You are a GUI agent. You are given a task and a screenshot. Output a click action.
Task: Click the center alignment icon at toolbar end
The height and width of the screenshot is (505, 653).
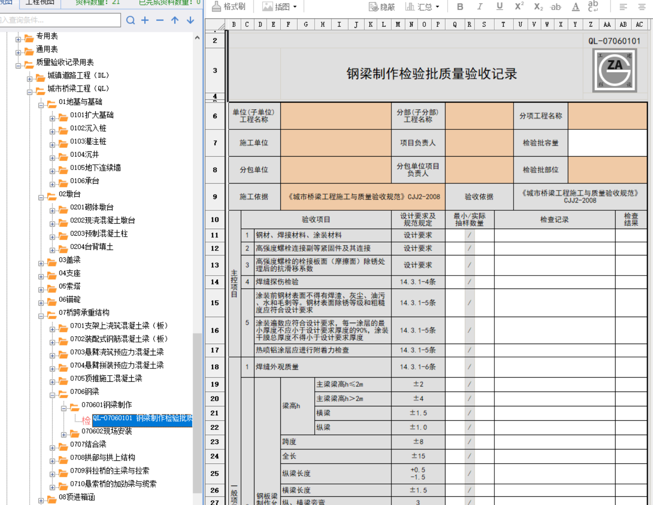tap(642, 7)
